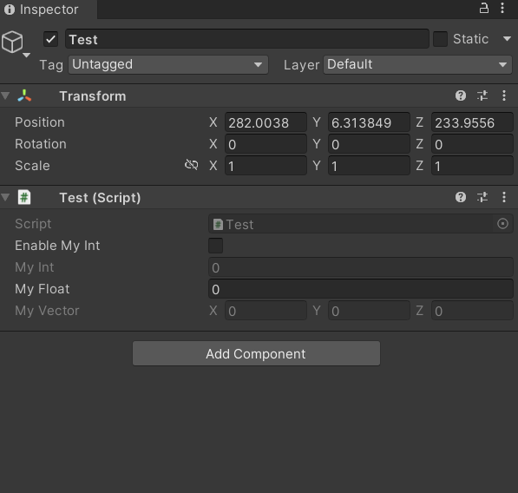The width and height of the screenshot is (518, 493).
Task: Open Test (Script) help icon
Action: tap(460, 197)
